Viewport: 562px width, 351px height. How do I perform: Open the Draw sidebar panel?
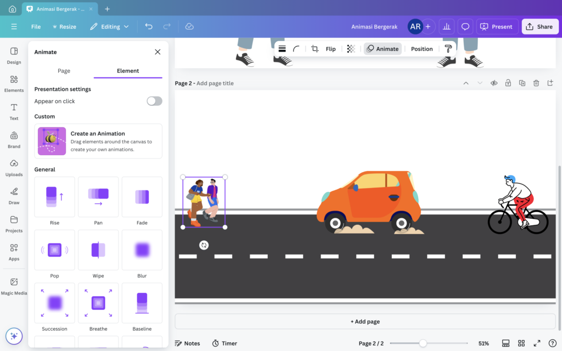[14, 196]
